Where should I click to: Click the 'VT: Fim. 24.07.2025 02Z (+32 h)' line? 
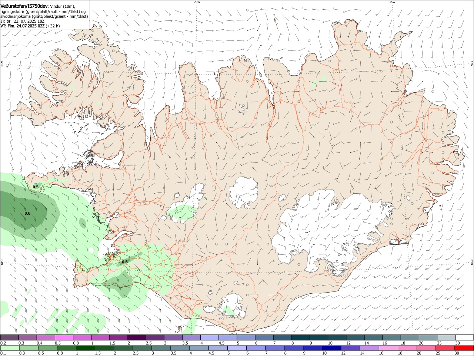30,26
